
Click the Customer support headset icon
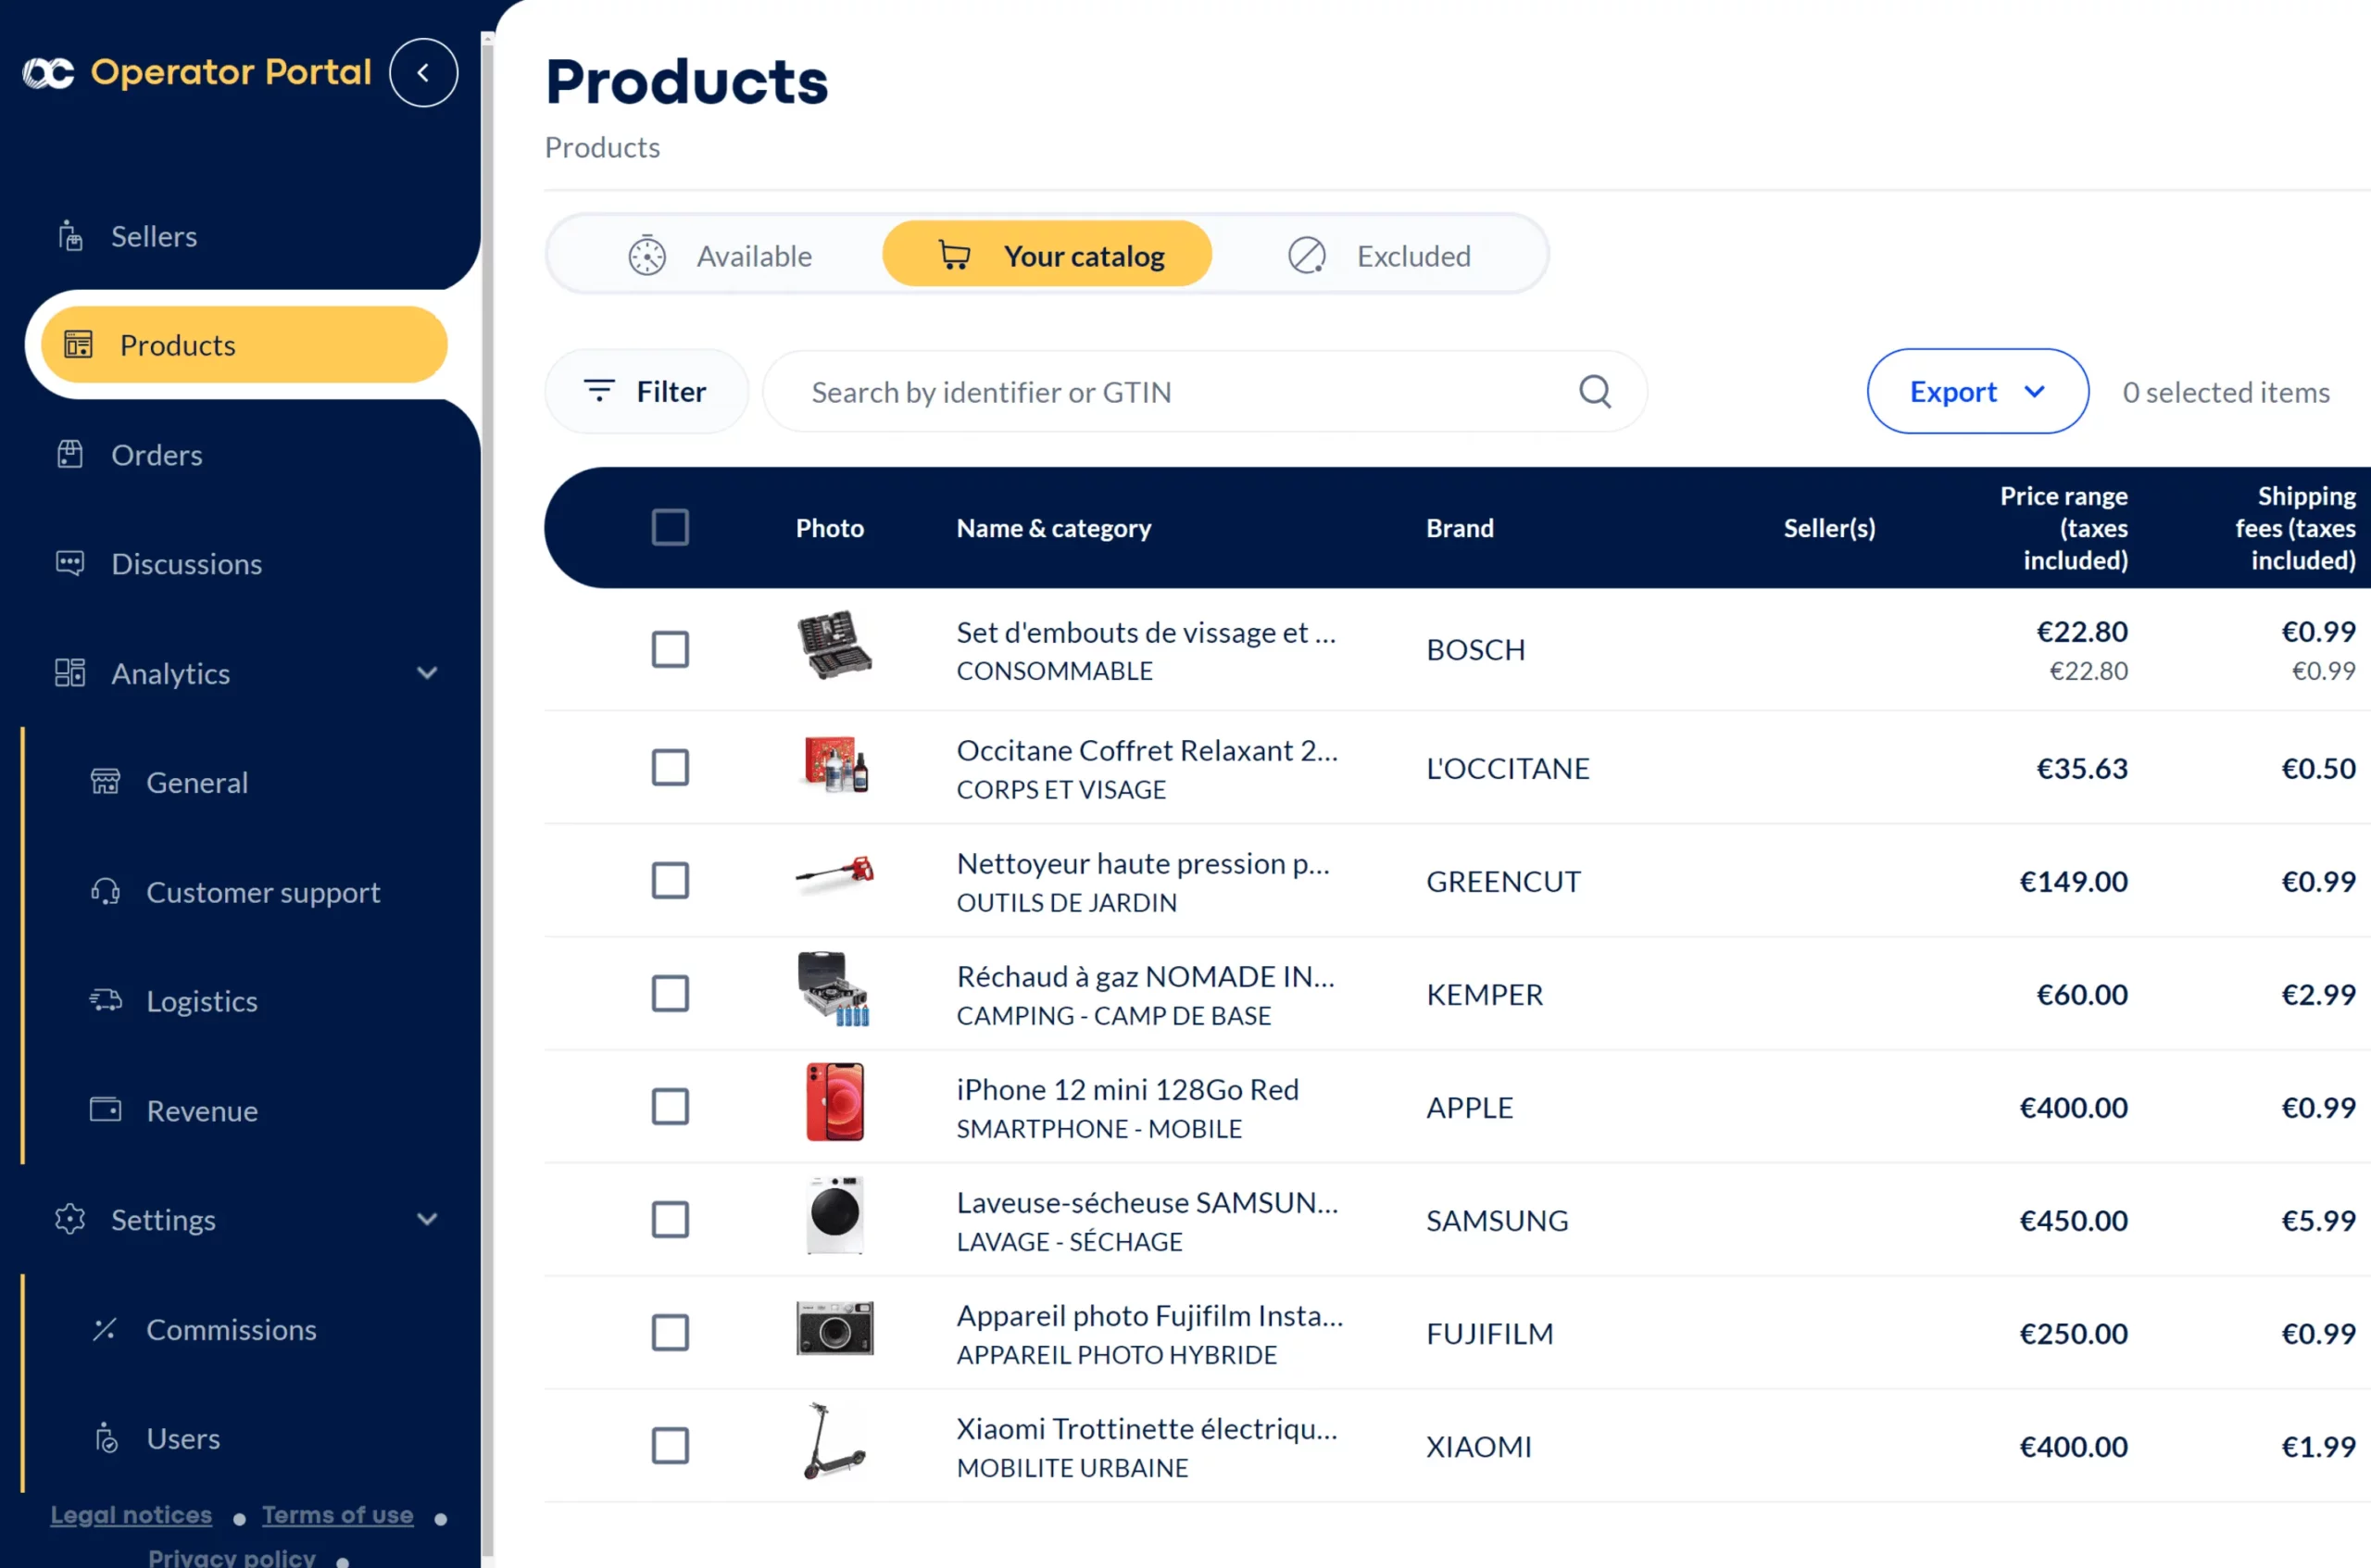(105, 891)
